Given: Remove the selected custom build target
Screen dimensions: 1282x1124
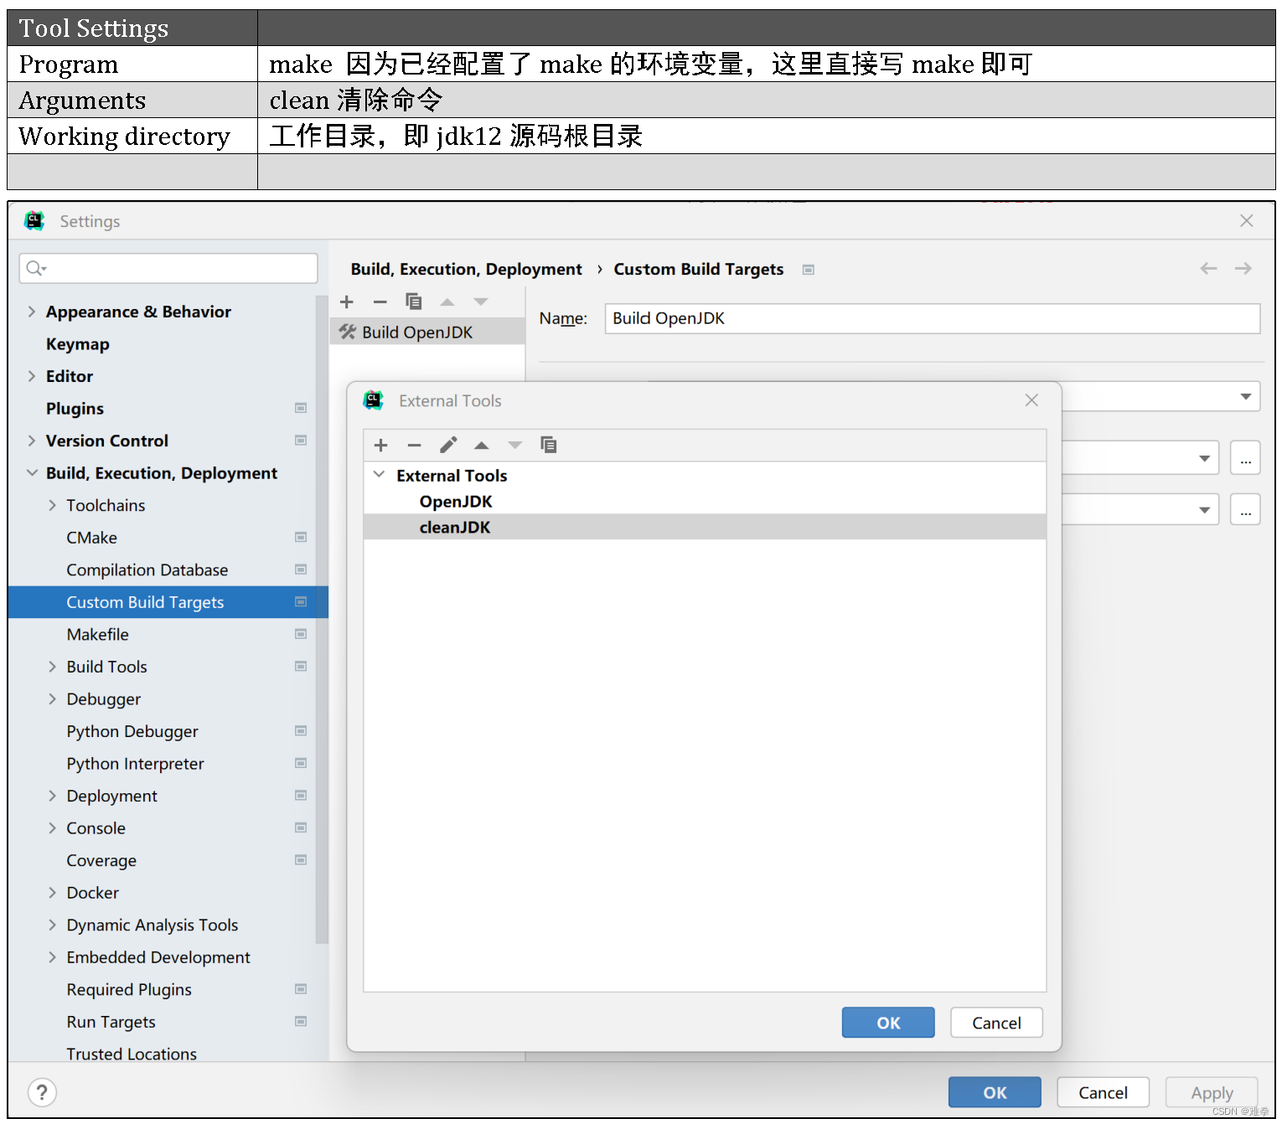Looking at the screenshot, I should point(380,302).
